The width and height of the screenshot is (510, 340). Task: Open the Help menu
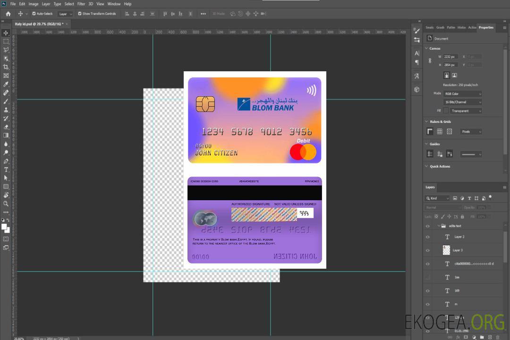(x=127, y=4)
